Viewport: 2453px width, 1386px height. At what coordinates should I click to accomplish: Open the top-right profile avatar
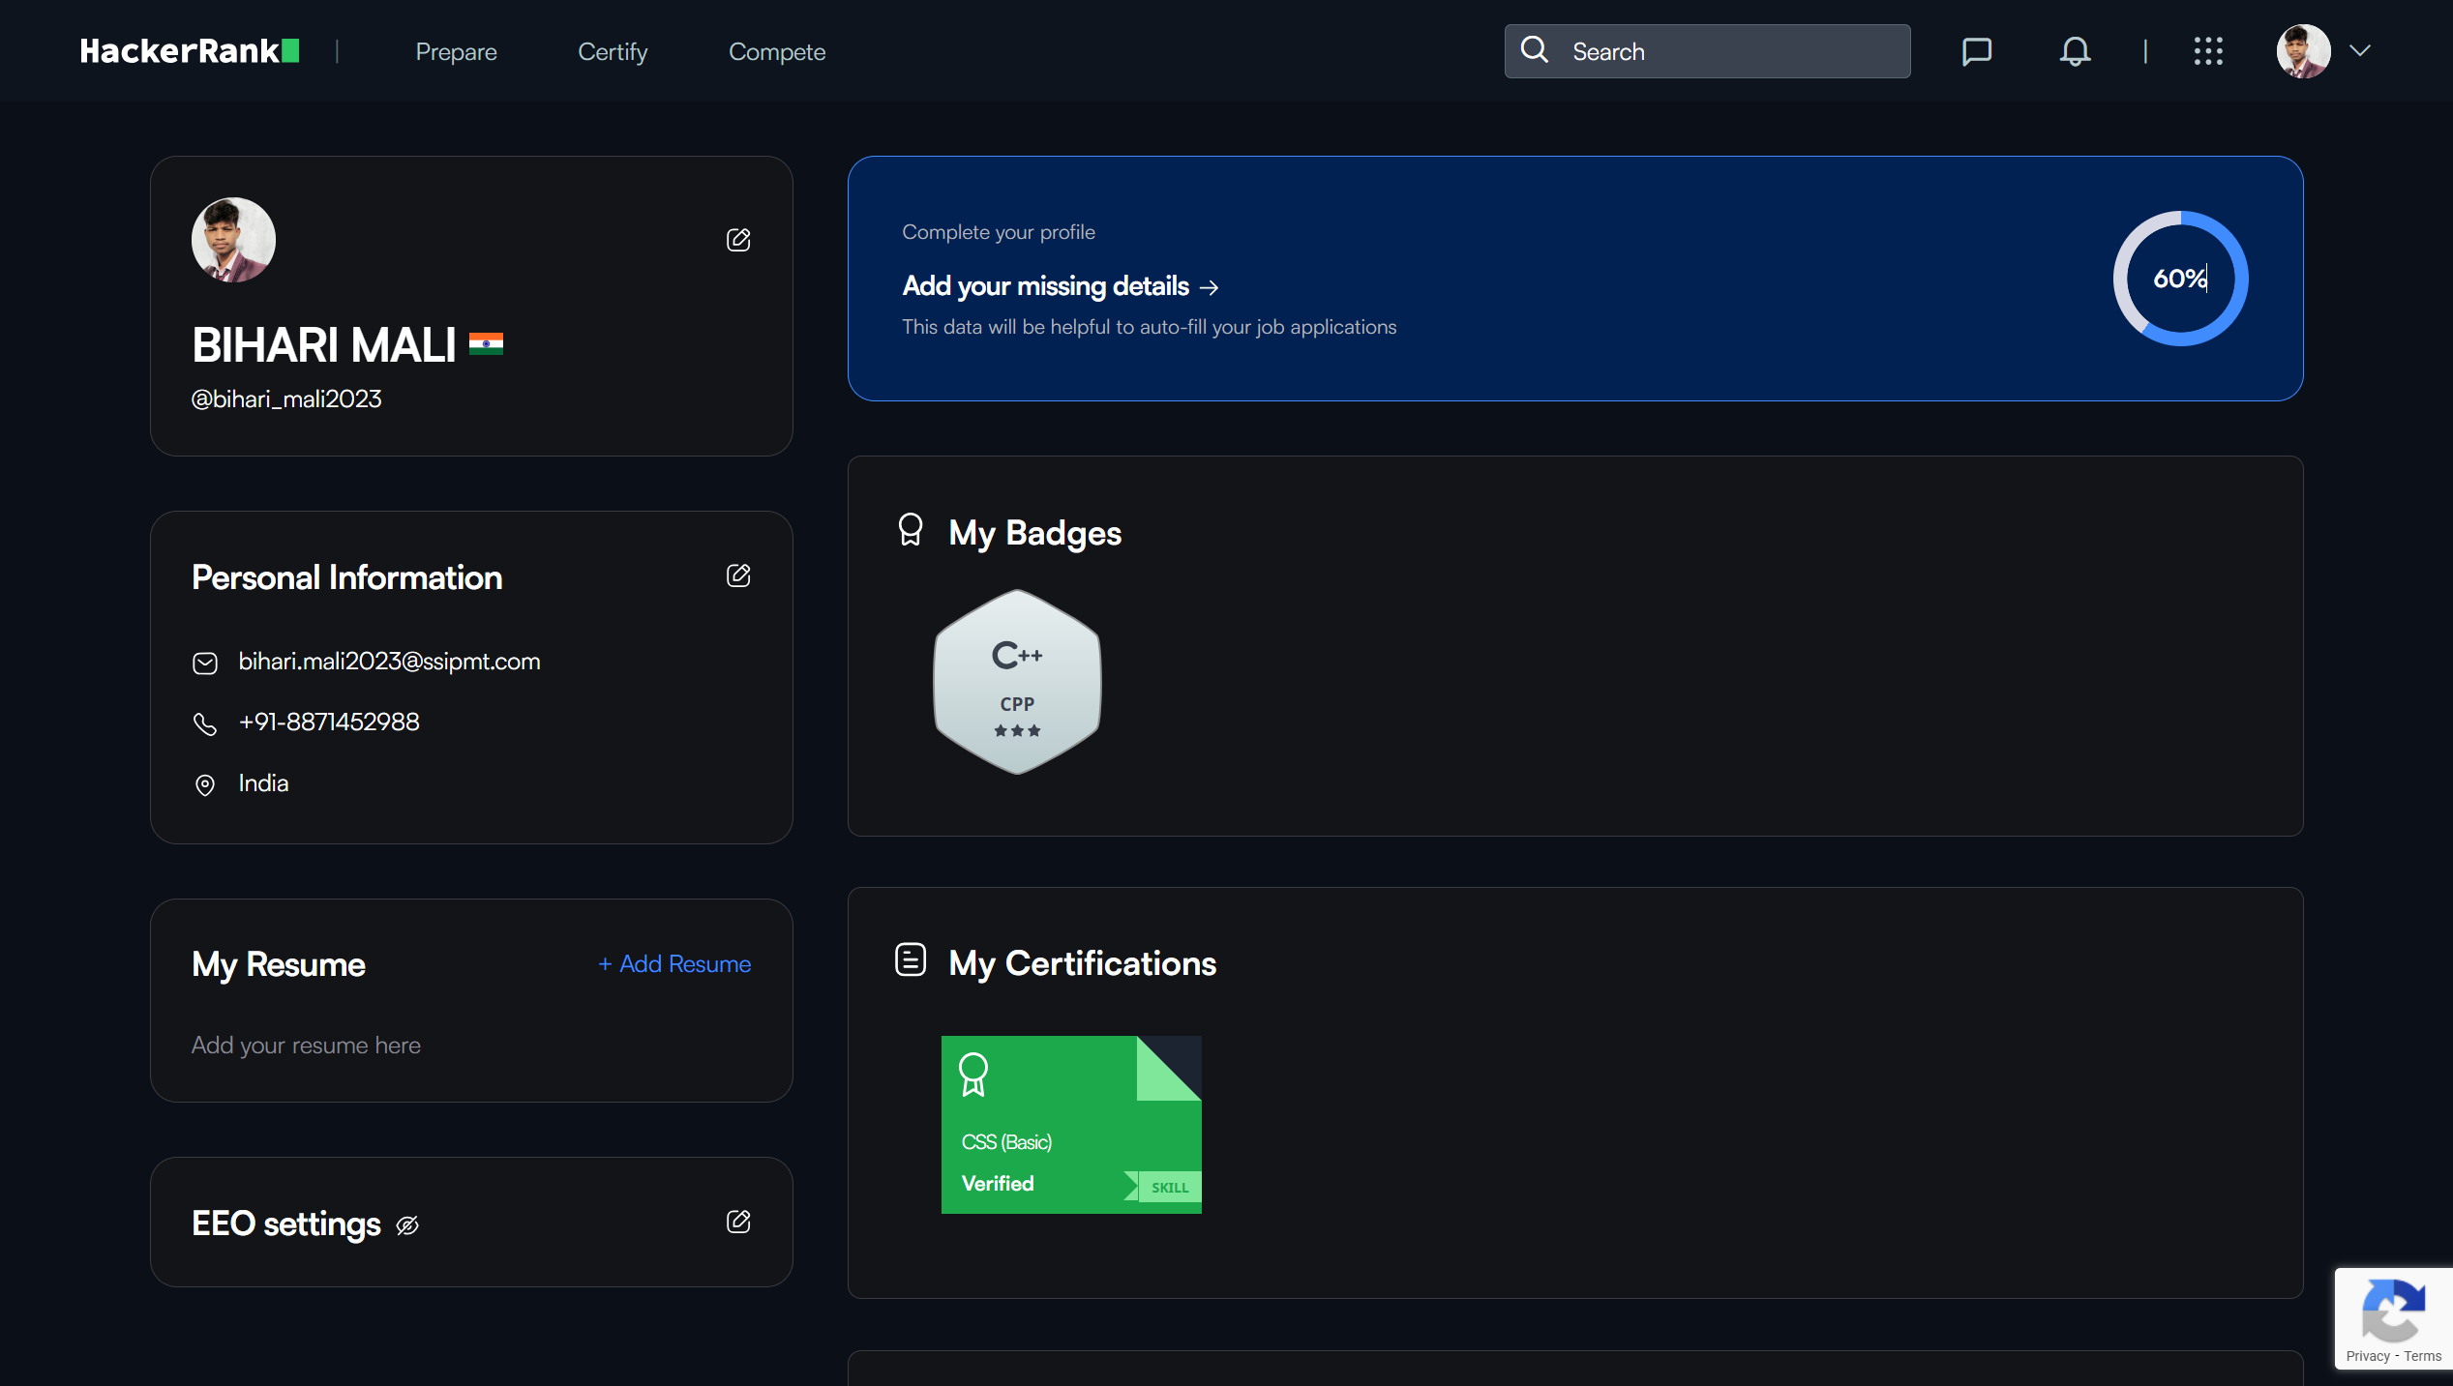[x=2304, y=51]
